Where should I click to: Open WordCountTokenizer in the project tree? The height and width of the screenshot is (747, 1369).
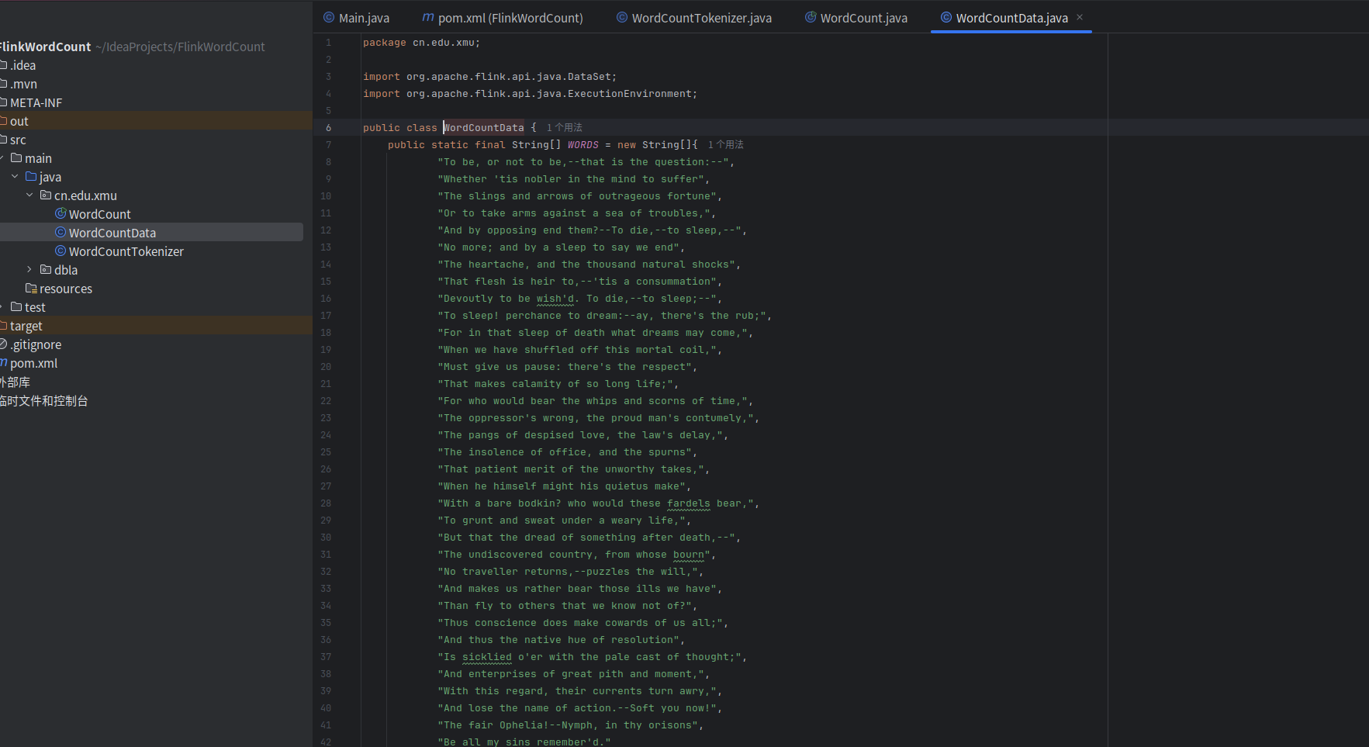(x=126, y=251)
